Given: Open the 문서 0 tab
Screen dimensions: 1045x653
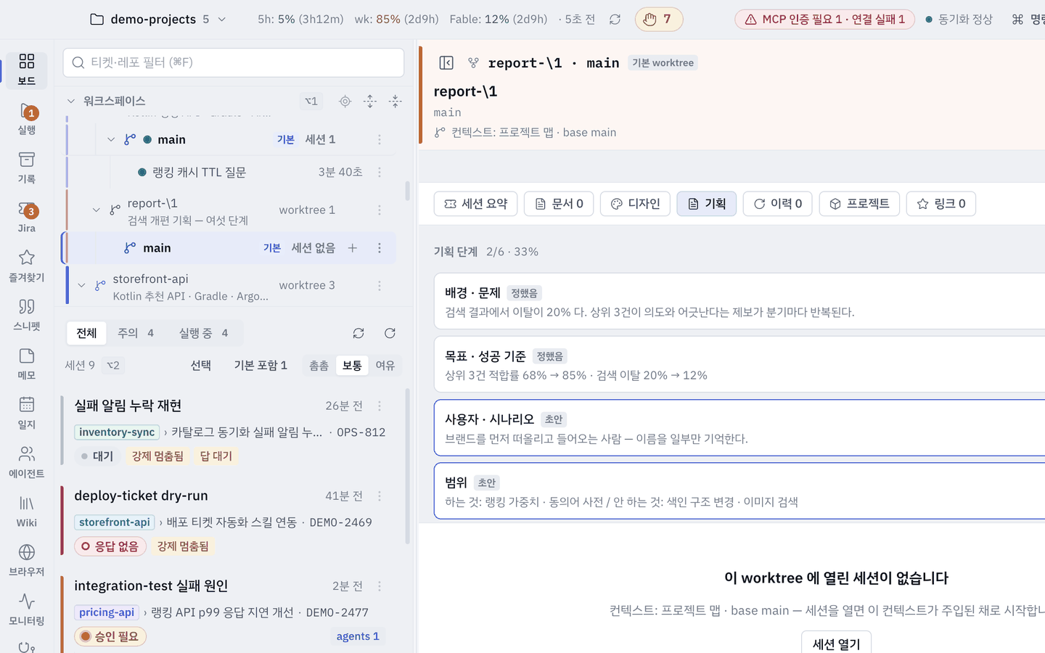Looking at the screenshot, I should [x=559, y=204].
